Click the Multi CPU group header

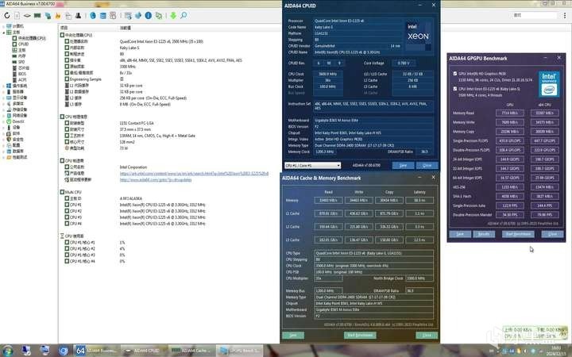(71, 192)
